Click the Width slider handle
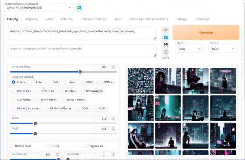 coord(35,123)
